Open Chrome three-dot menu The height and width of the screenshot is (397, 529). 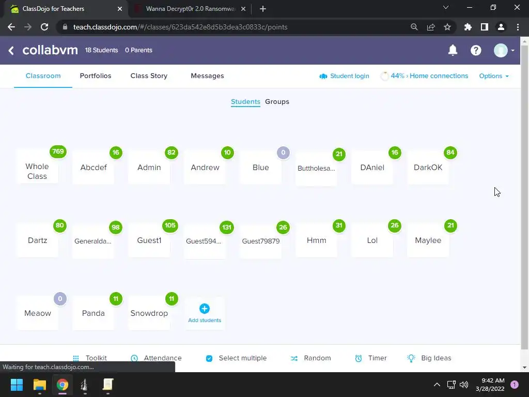pyautogui.click(x=518, y=27)
